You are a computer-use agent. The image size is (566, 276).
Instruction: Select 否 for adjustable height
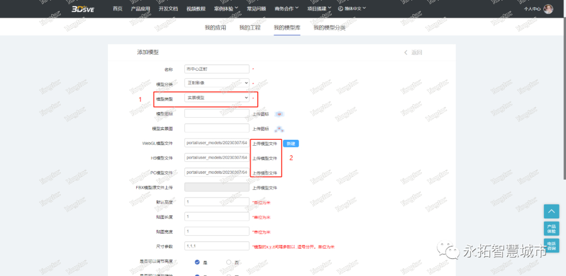(x=229, y=262)
